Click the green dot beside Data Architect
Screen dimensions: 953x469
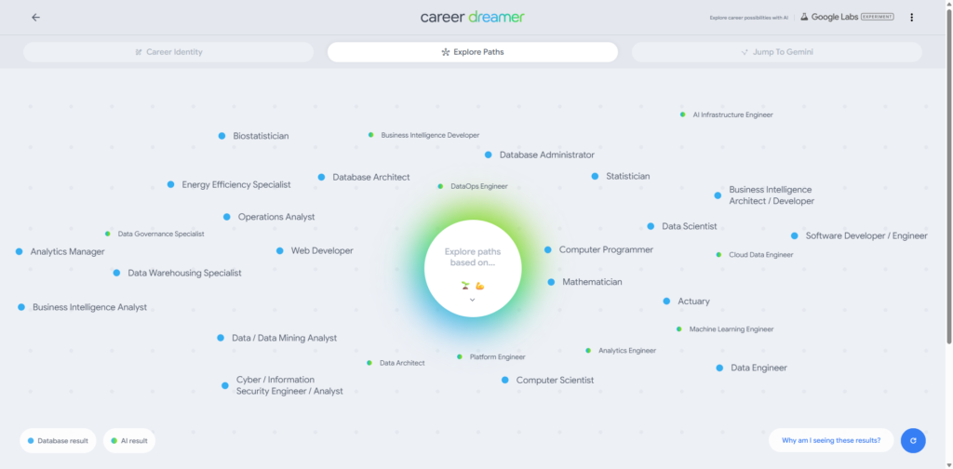(369, 363)
